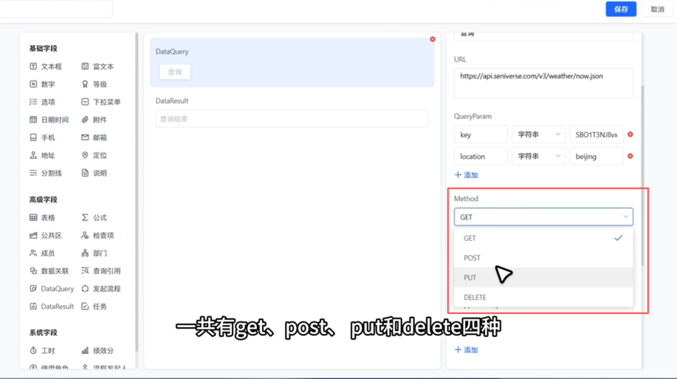The image size is (677, 379).
Task: Select the 公式 formula field
Action: coord(94,217)
